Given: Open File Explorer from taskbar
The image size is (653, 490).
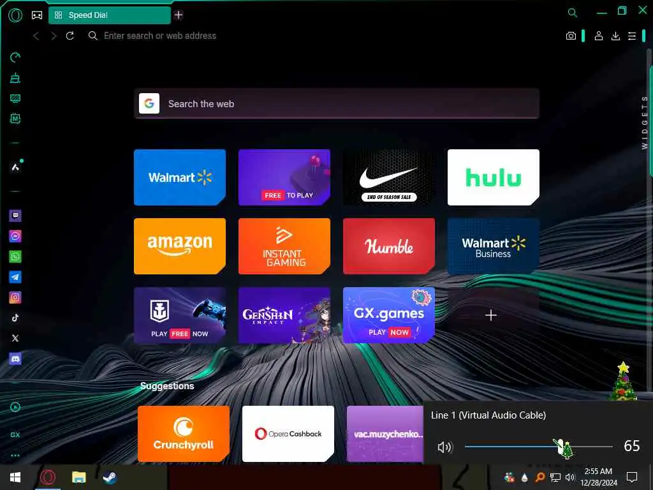Looking at the screenshot, I should click(x=78, y=477).
